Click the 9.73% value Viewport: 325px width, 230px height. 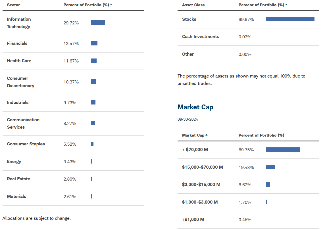(x=70, y=103)
